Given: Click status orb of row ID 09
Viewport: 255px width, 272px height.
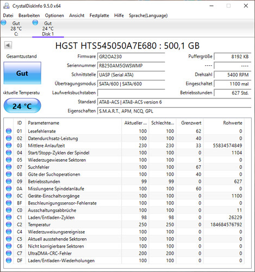Looking at the screenshot, I should [x=9, y=181].
